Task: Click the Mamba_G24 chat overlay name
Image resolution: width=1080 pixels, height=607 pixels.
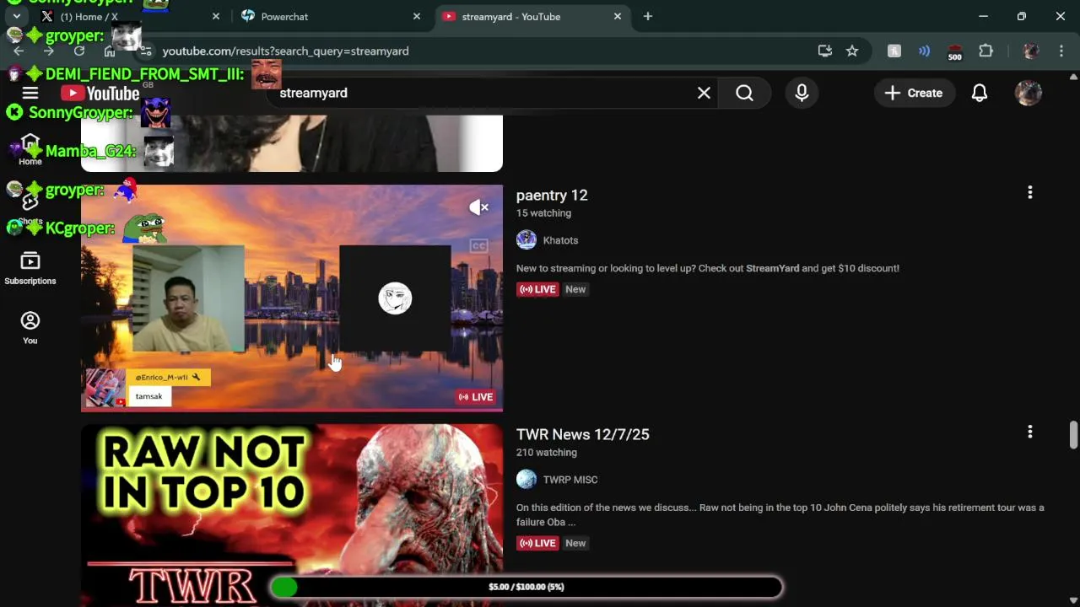Action: 90,151
